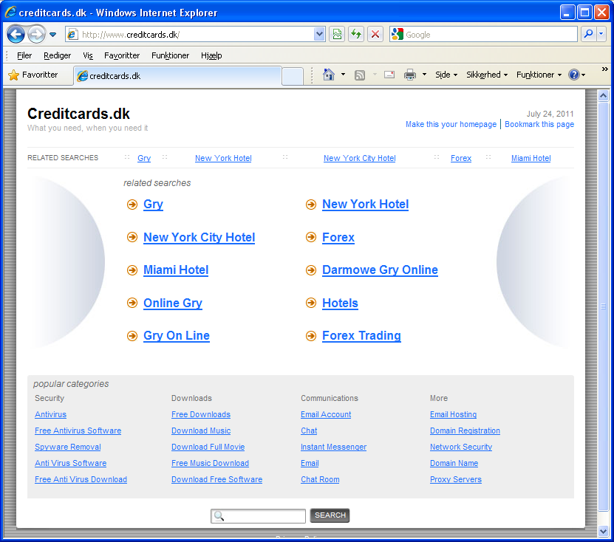
Task: Open the Sikkerhed toolbar dropdown
Action: point(487,75)
